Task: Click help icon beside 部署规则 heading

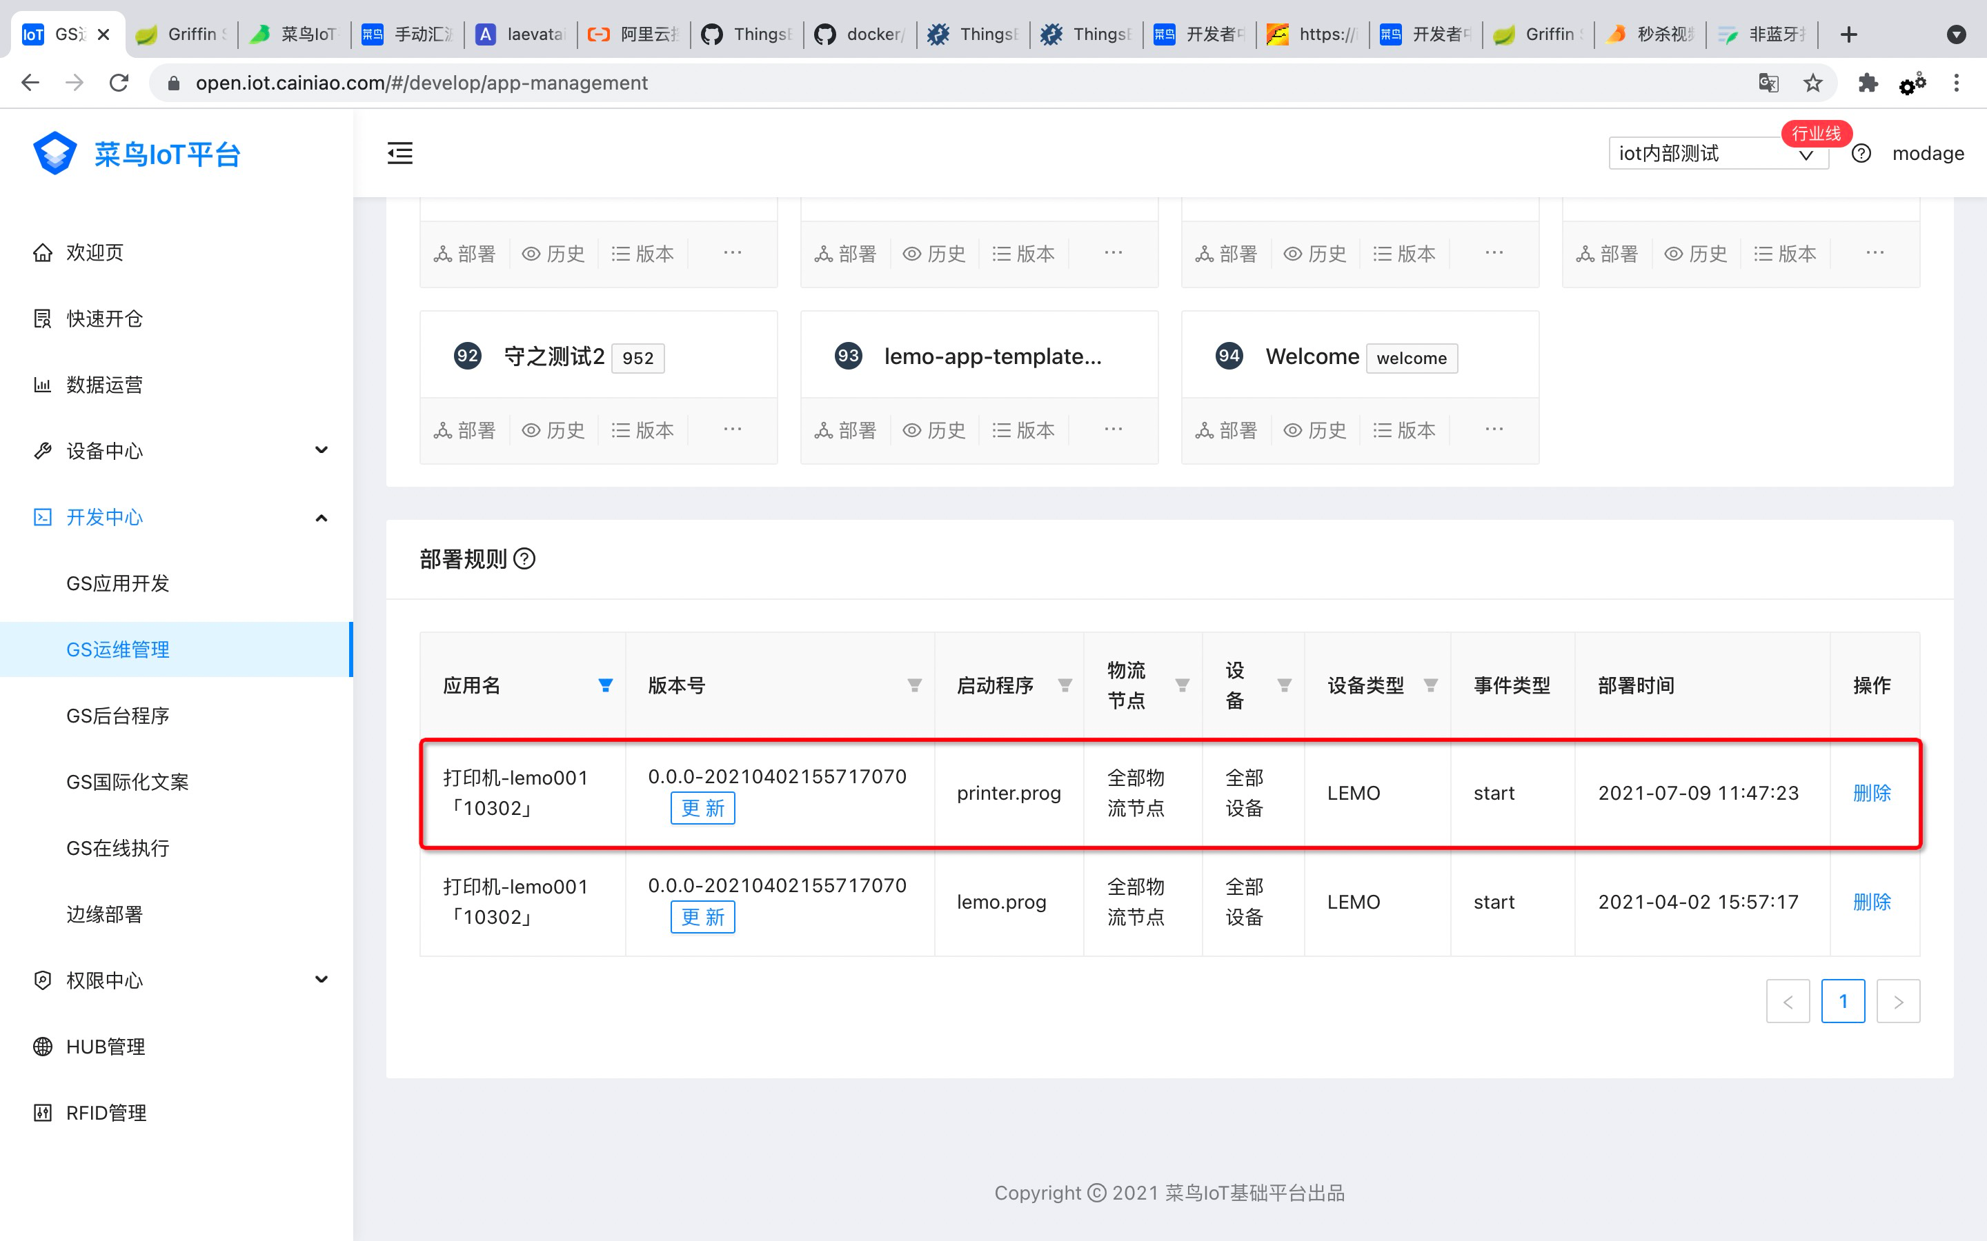Action: click(524, 559)
